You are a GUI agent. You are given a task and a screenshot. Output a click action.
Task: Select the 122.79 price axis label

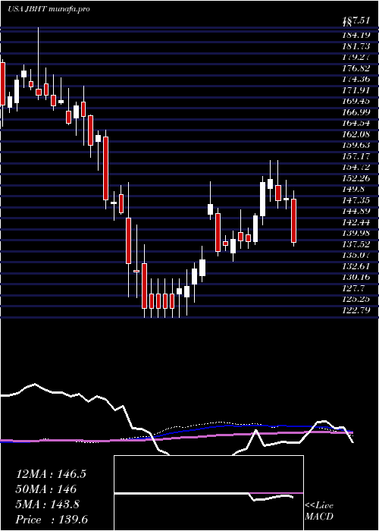click(x=356, y=309)
